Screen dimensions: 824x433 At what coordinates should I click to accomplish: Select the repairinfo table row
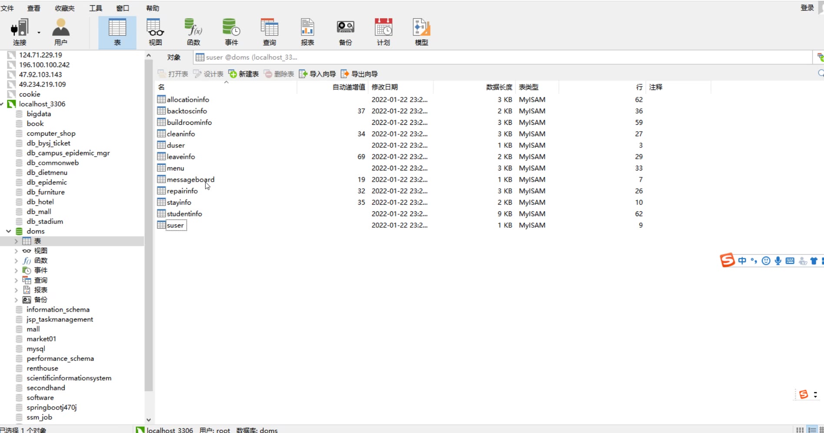pyautogui.click(x=433, y=191)
